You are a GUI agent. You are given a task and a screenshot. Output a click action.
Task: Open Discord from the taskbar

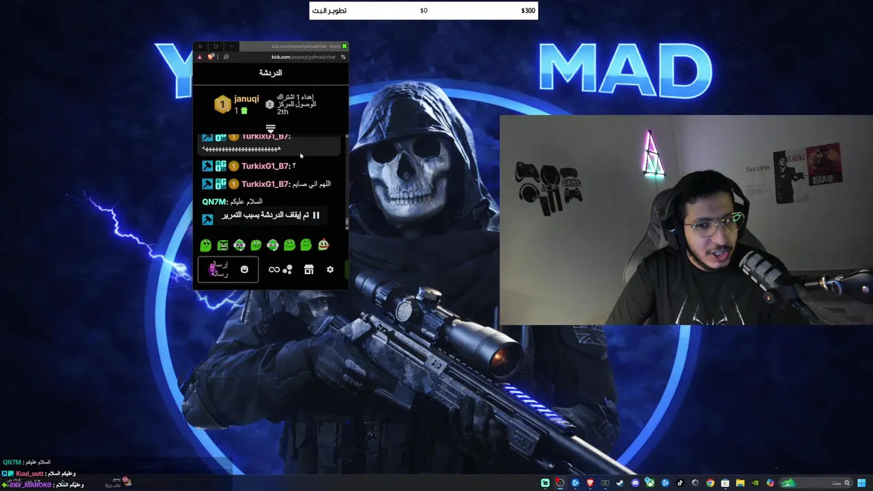pos(635,483)
